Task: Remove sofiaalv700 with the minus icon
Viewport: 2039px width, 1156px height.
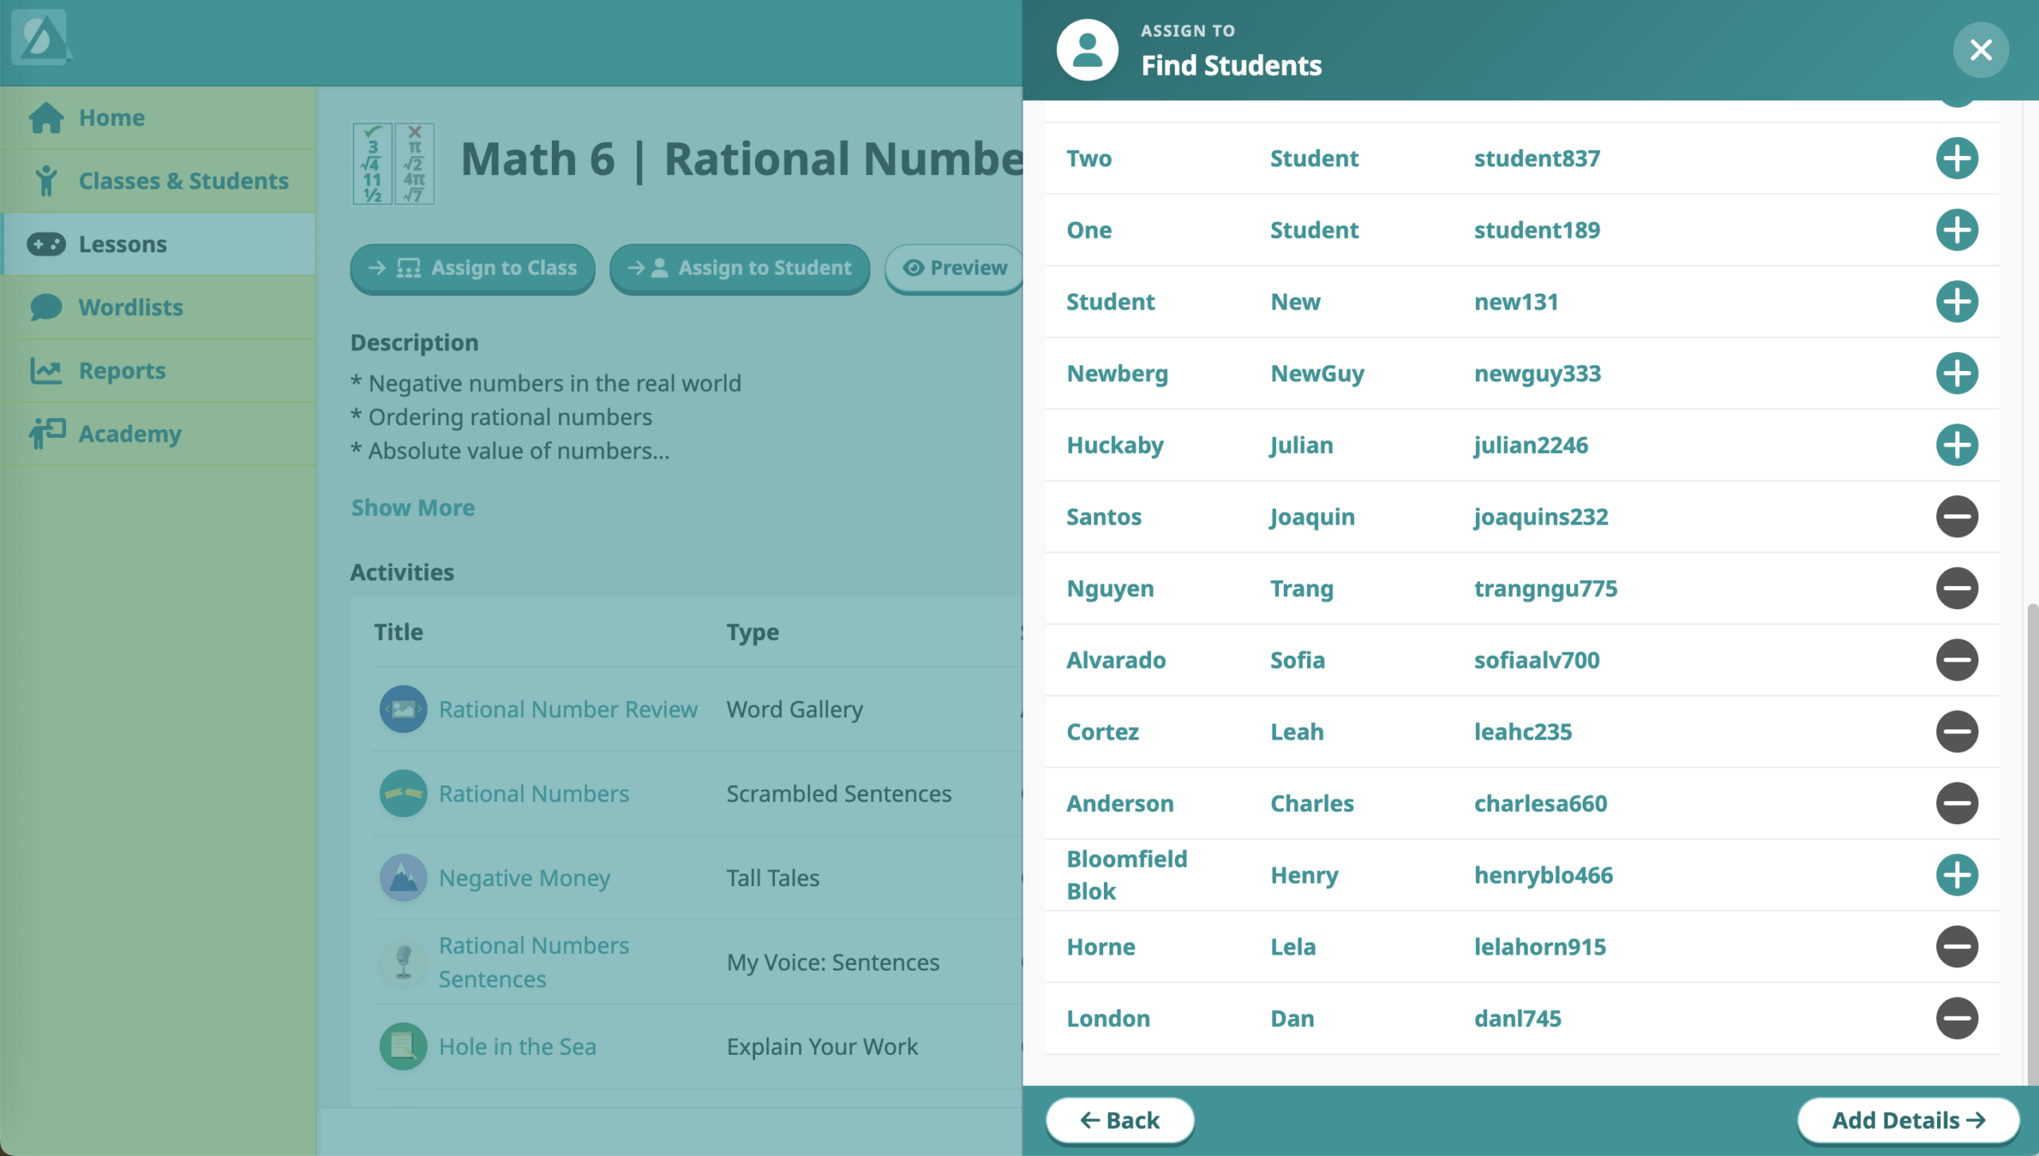Action: pos(1956,659)
